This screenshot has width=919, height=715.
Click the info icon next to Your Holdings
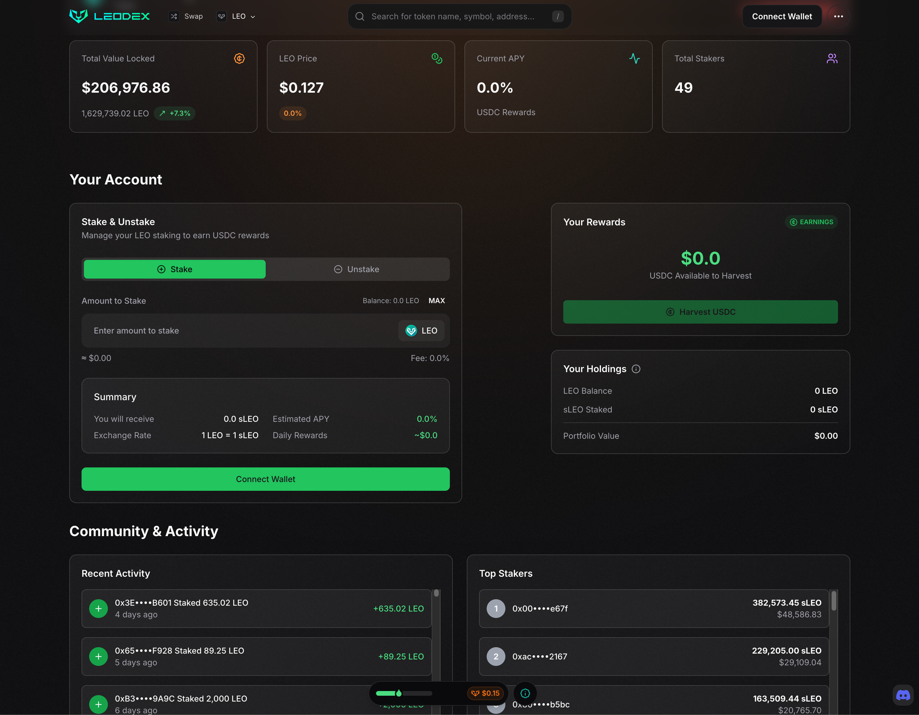pyautogui.click(x=636, y=369)
